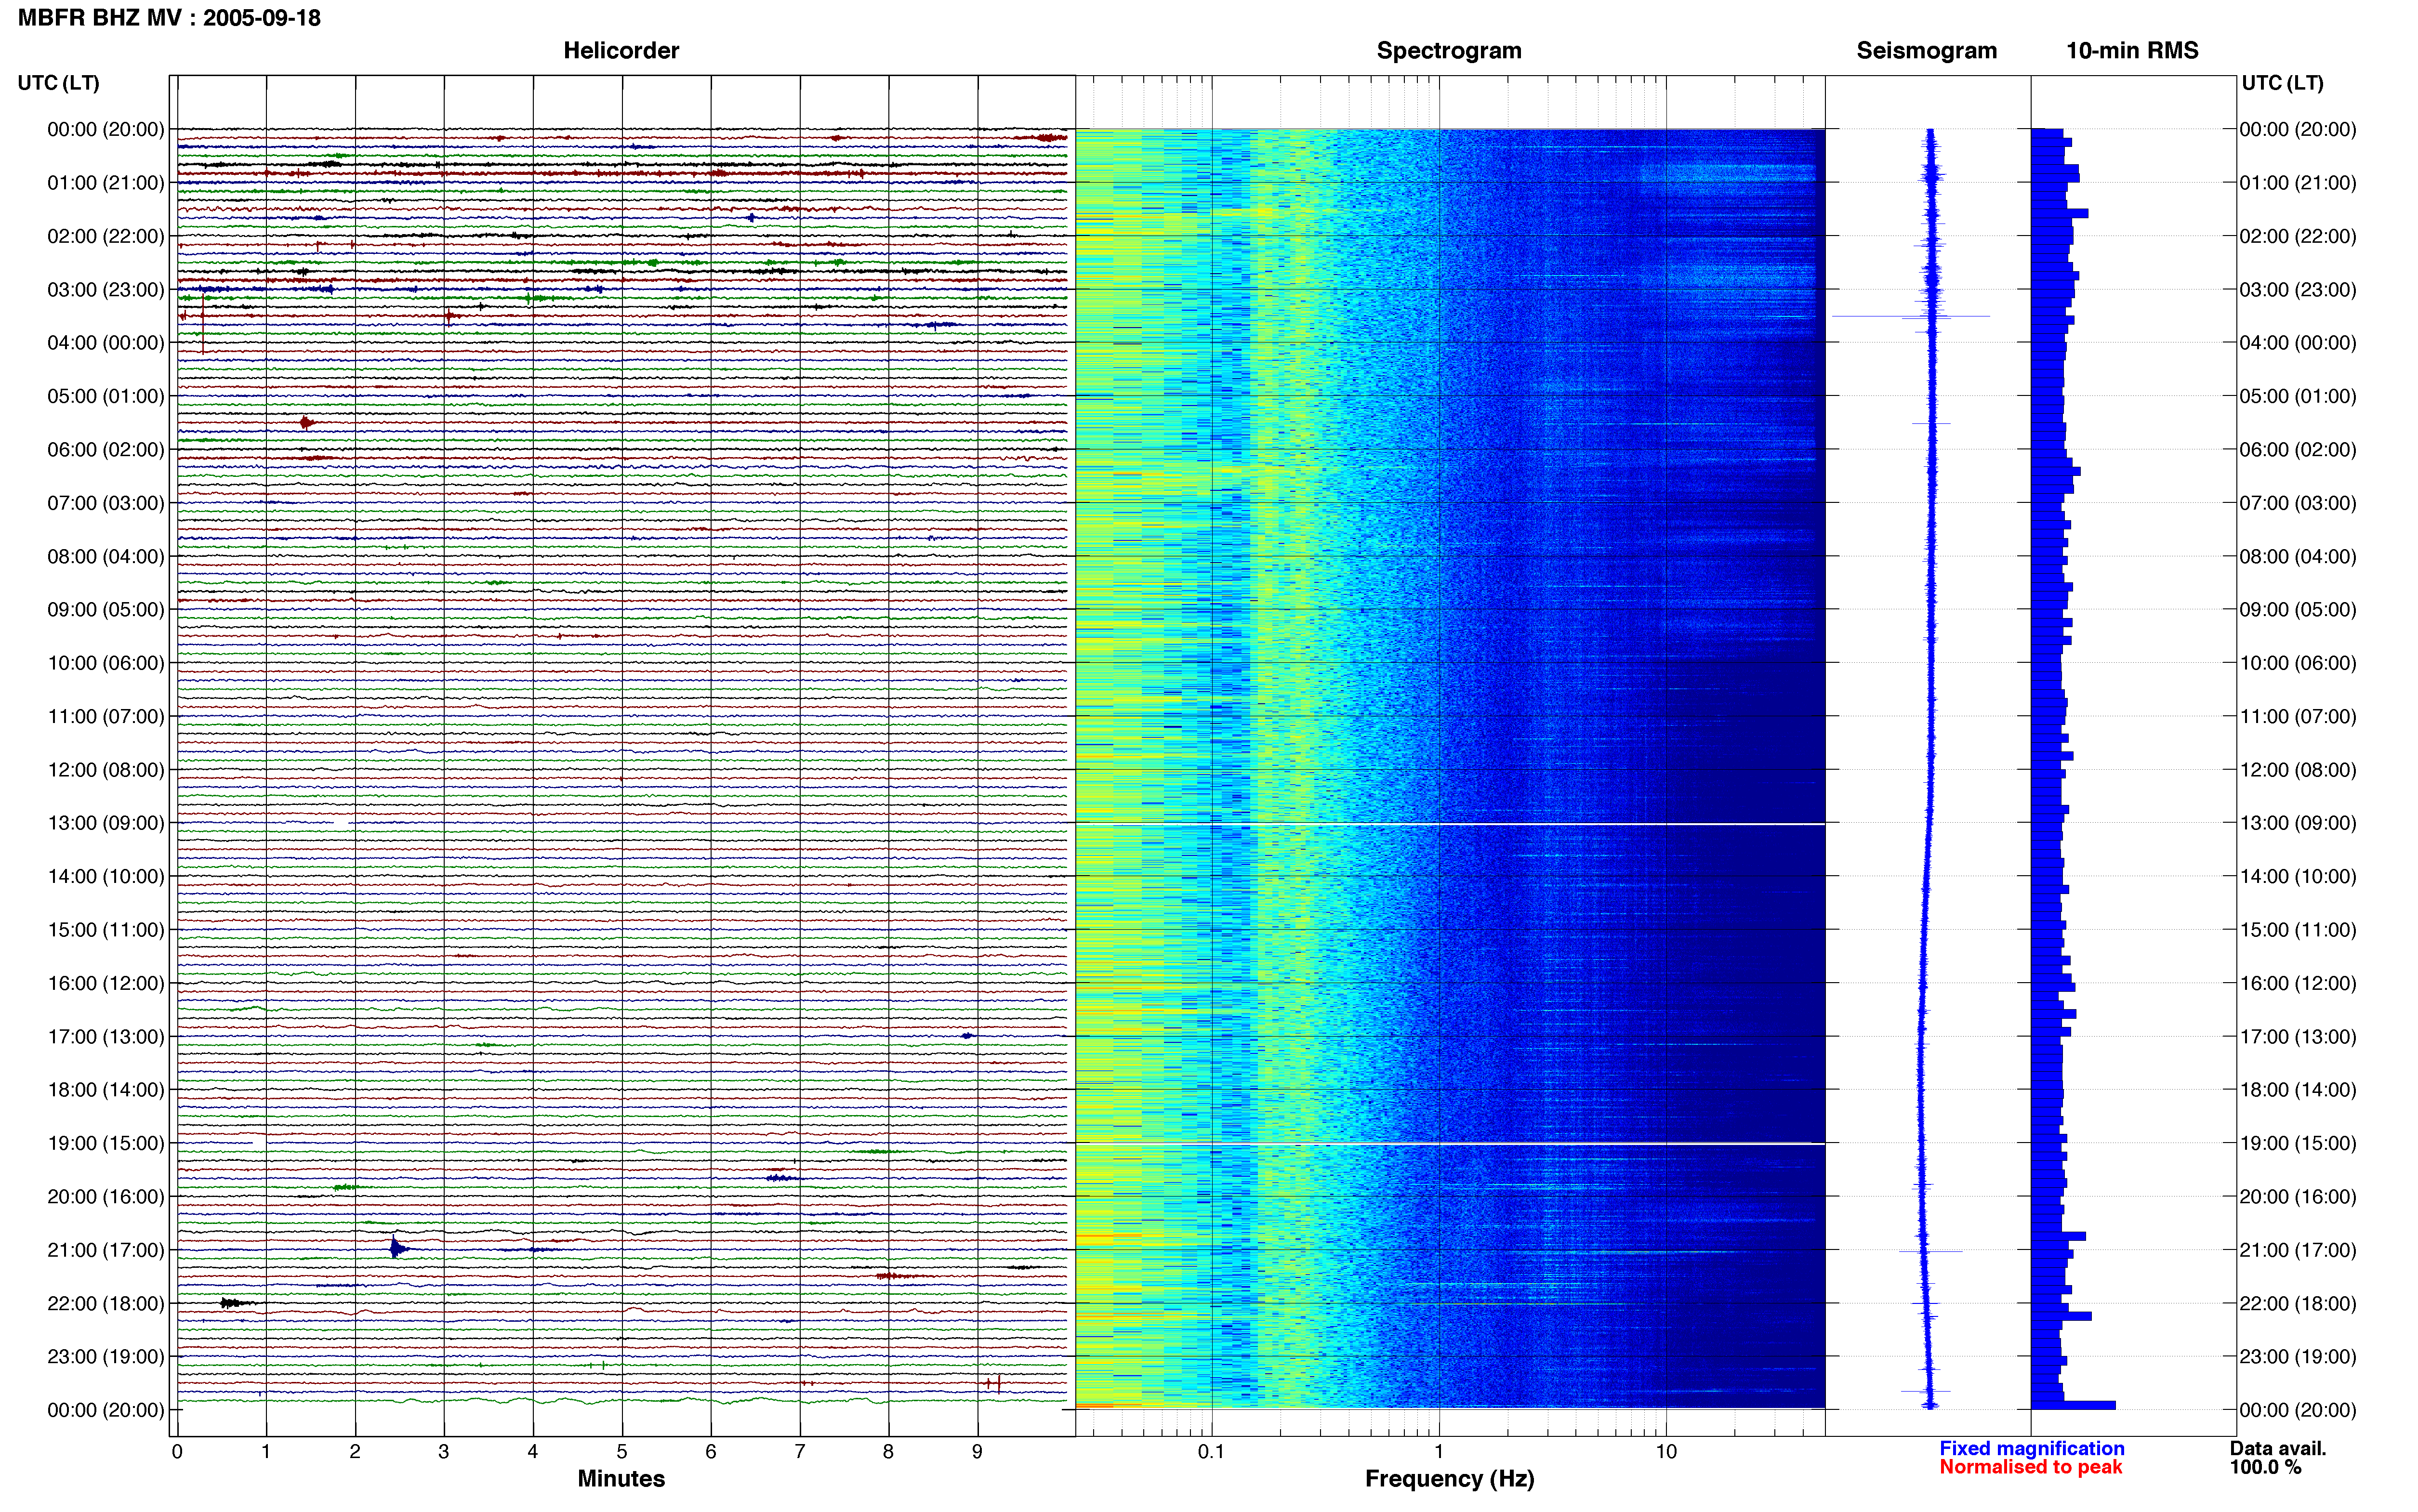The image size is (2418, 1512).
Task: Click left time label '13:00 (09:00)'
Action: pyautogui.click(x=106, y=823)
